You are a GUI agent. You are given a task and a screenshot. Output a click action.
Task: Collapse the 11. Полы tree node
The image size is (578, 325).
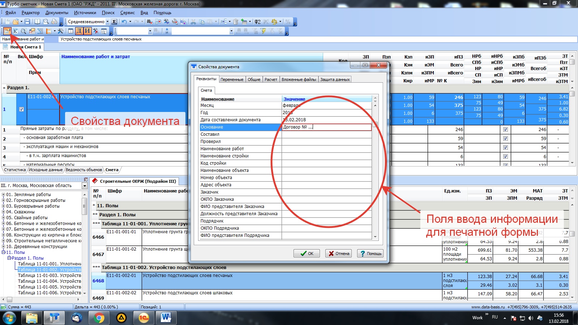4,252
